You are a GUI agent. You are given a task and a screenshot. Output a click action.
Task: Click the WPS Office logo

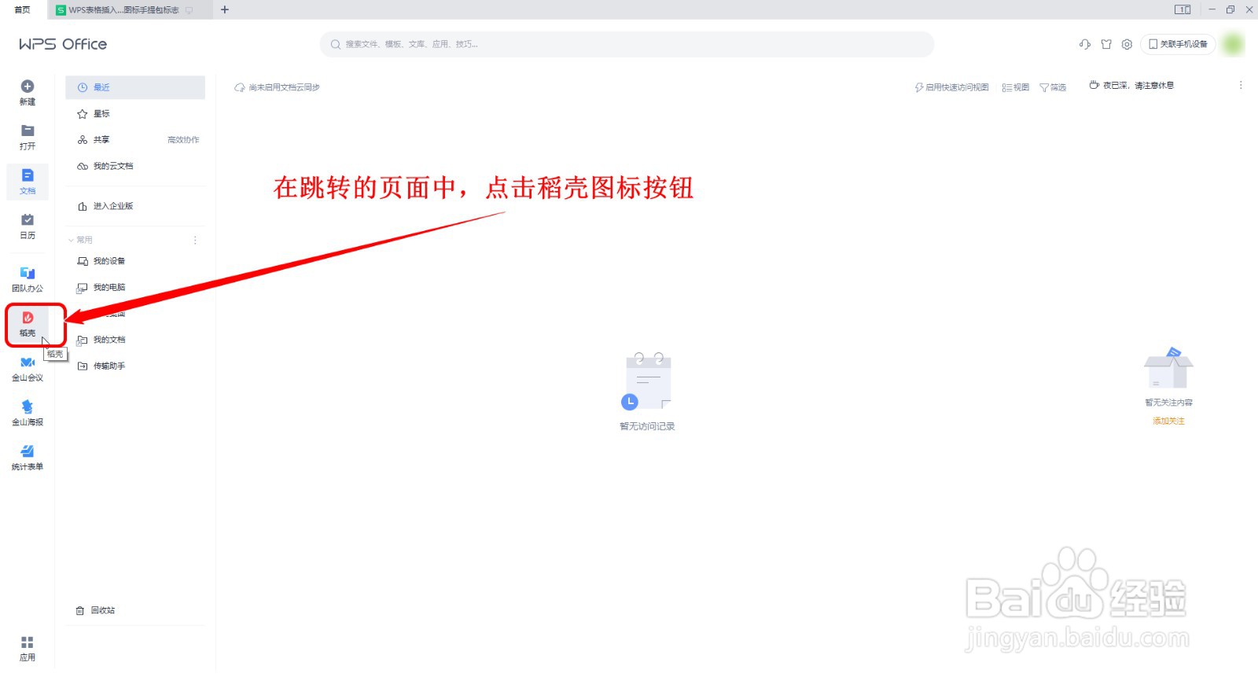[x=63, y=44]
